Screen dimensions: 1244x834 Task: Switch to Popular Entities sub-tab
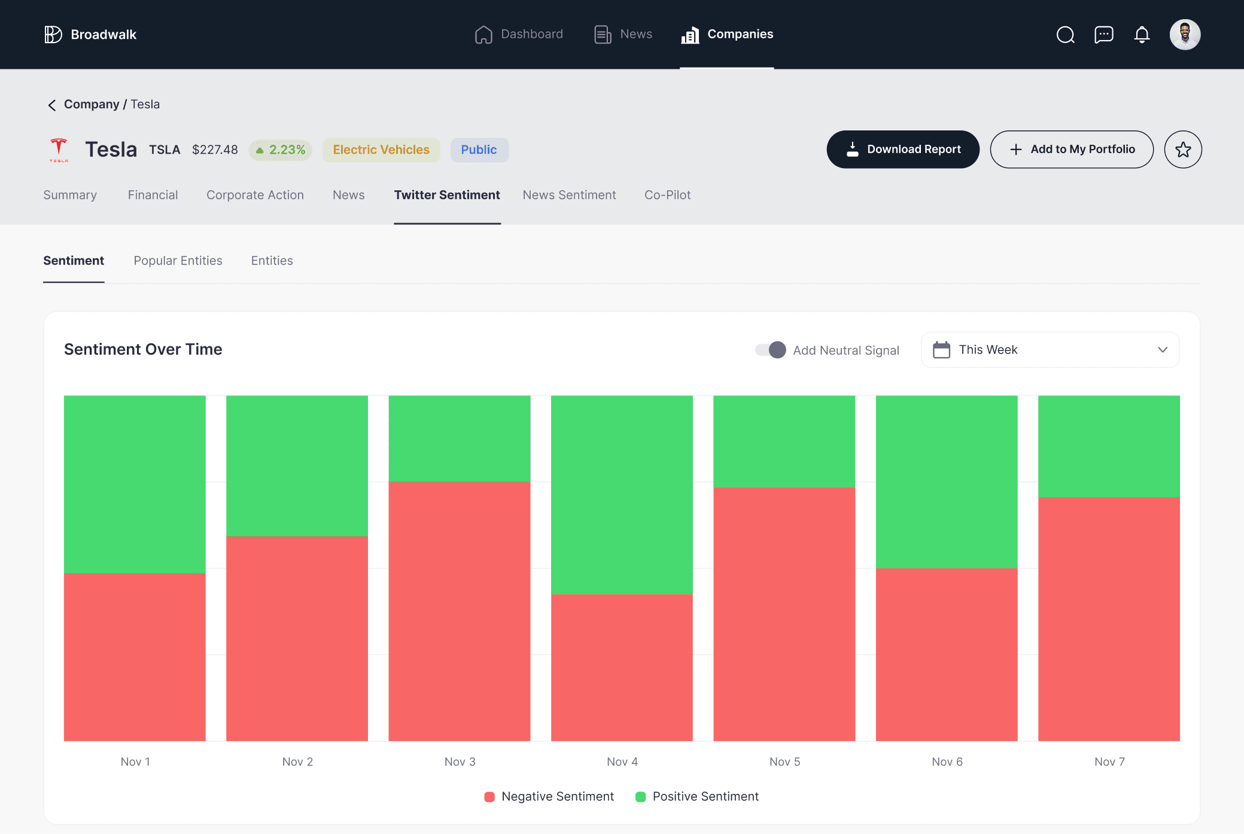point(178,261)
